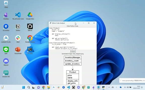Show hidden system tray icons

pos(109,87)
